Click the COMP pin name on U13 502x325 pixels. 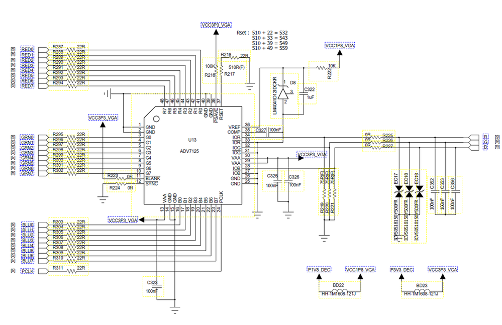click(x=234, y=132)
